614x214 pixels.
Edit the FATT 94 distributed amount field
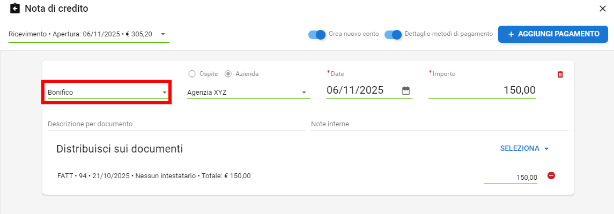[510, 177]
